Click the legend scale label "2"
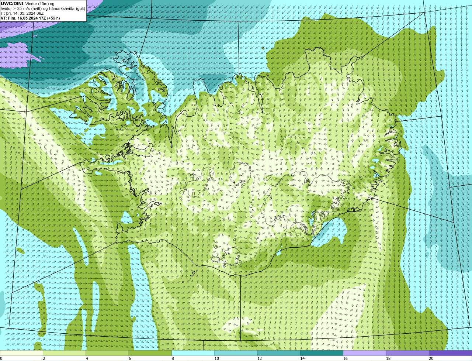The width and height of the screenshot is (472, 361). (x=44, y=358)
